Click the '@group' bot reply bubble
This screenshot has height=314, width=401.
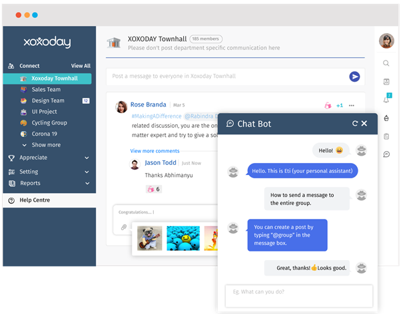pyautogui.click(x=287, y=235)
